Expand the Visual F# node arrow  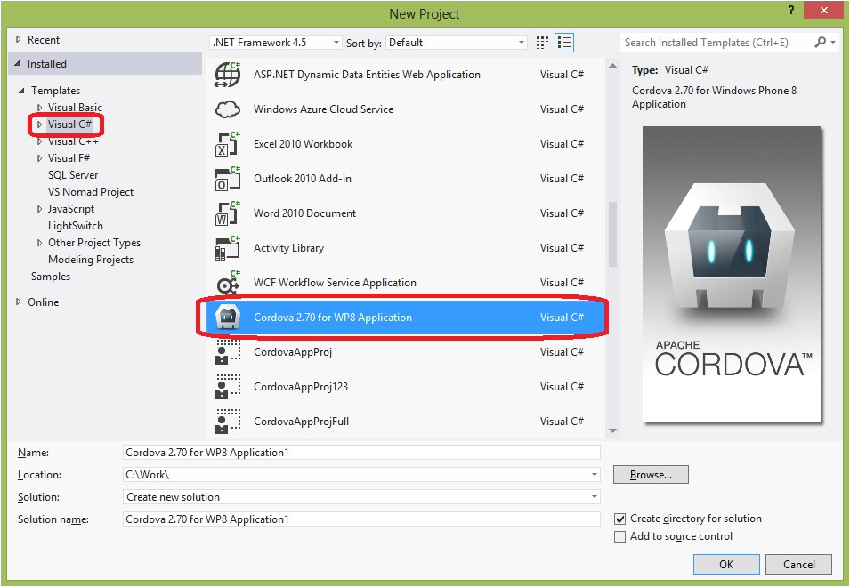click(x=39, y=158)
